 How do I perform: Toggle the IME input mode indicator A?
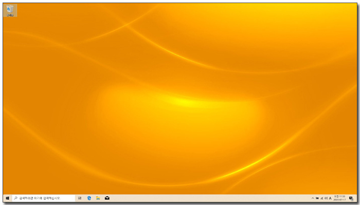330,198
